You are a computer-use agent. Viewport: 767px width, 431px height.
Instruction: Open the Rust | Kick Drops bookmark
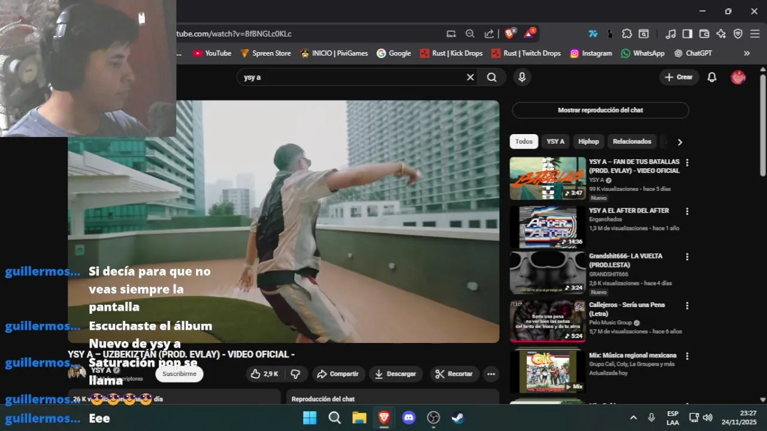pos(452,53)
